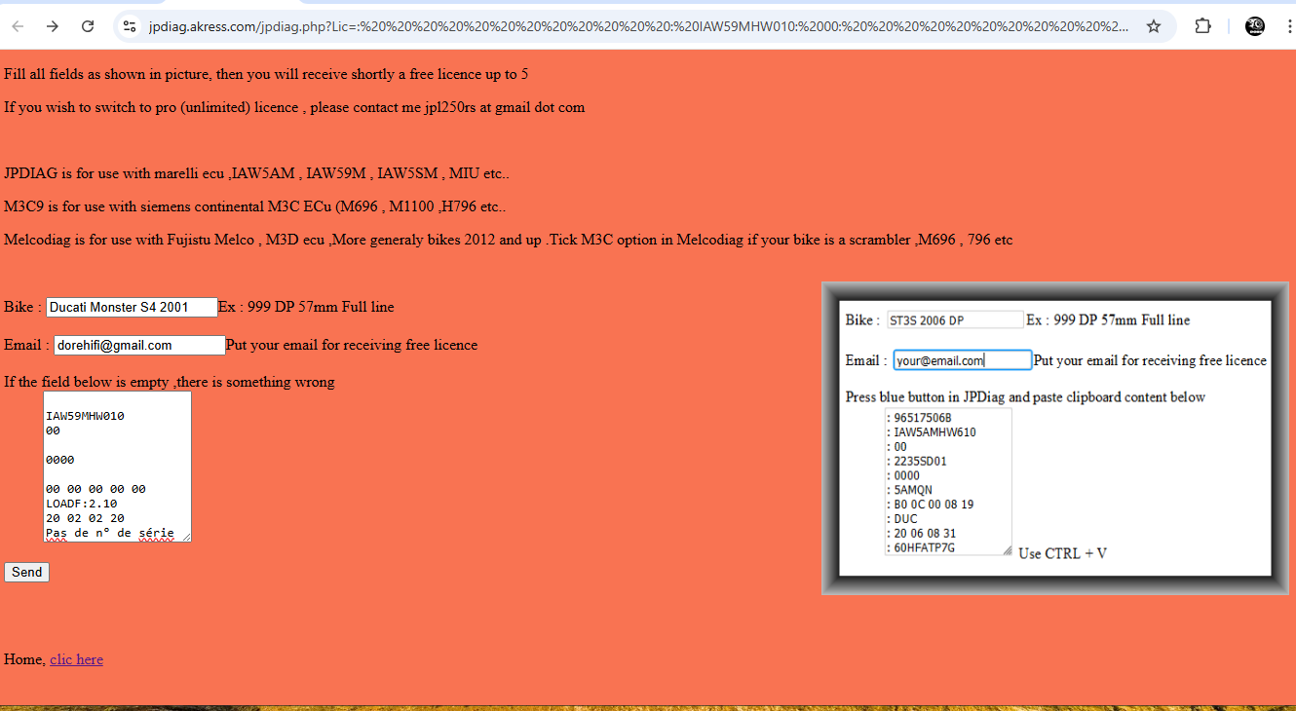This screenshot has width=1296, height=711.
Task: Focus the Bike field with Ducati Monster
Action: [132, 308]
